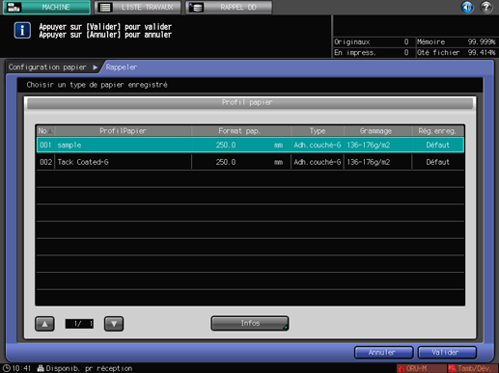Click the Grammage column header

tap(377, 131)
